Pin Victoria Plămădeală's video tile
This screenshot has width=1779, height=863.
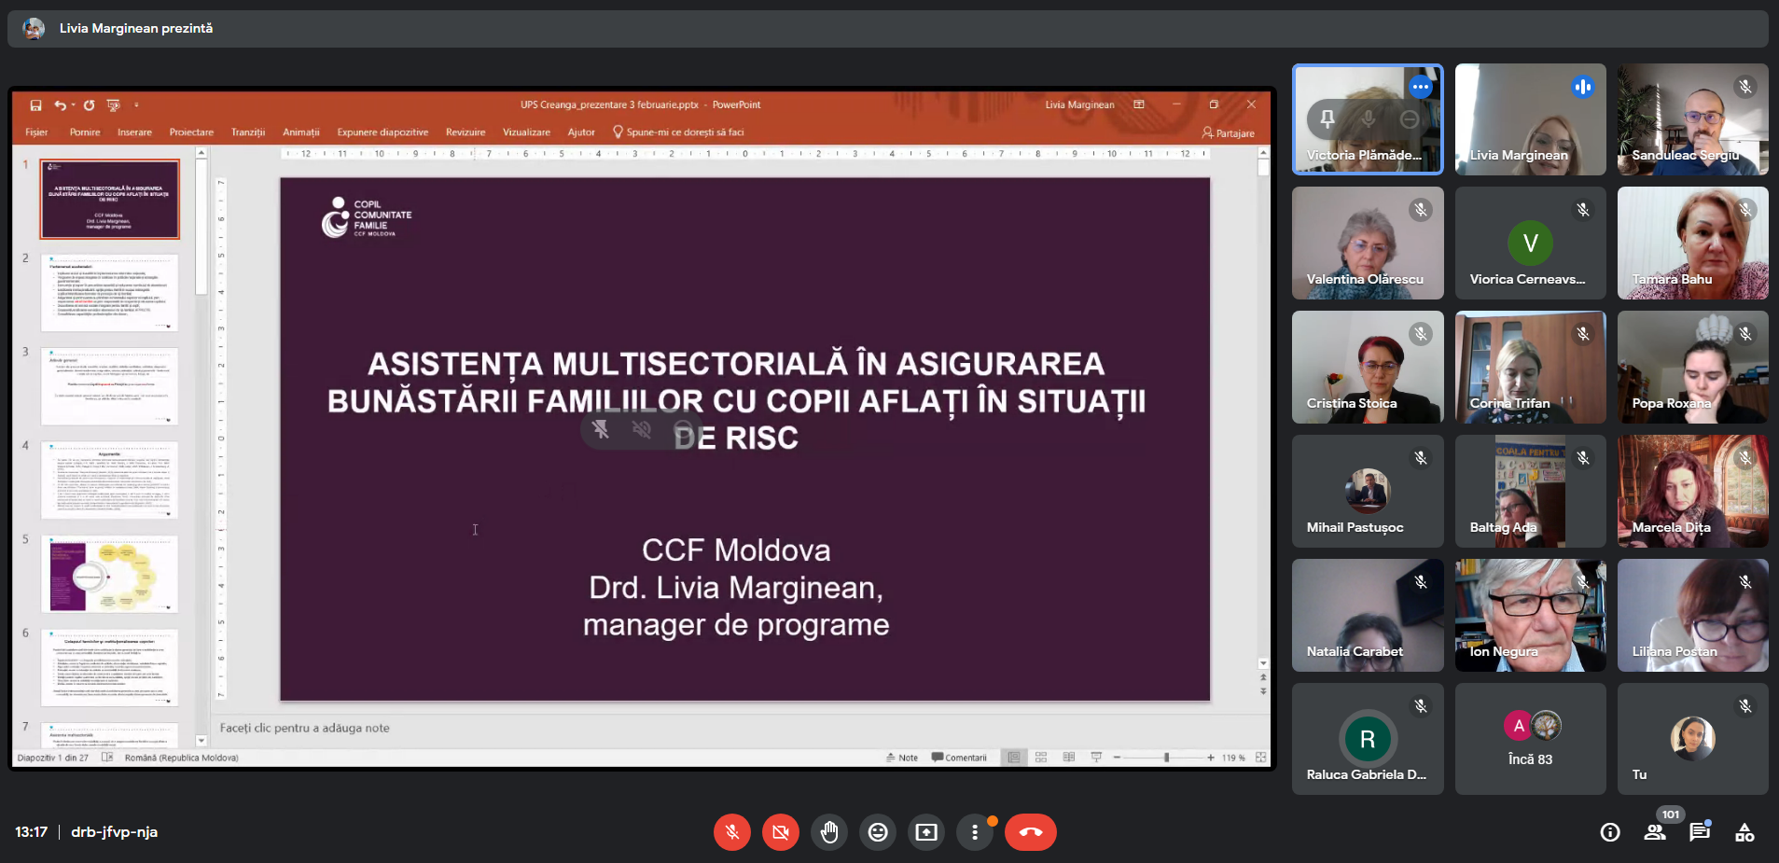(1327, 118)
